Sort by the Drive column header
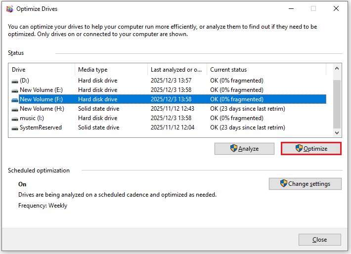Viewport: 351px width, 254px height. 42,70
